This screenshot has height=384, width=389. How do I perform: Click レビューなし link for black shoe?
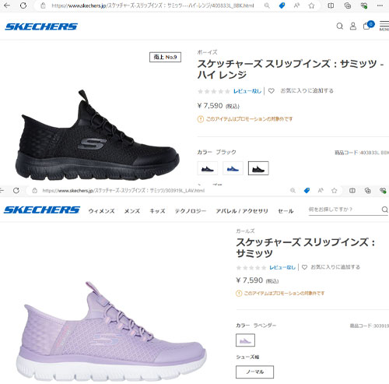(x=247, y=91)
